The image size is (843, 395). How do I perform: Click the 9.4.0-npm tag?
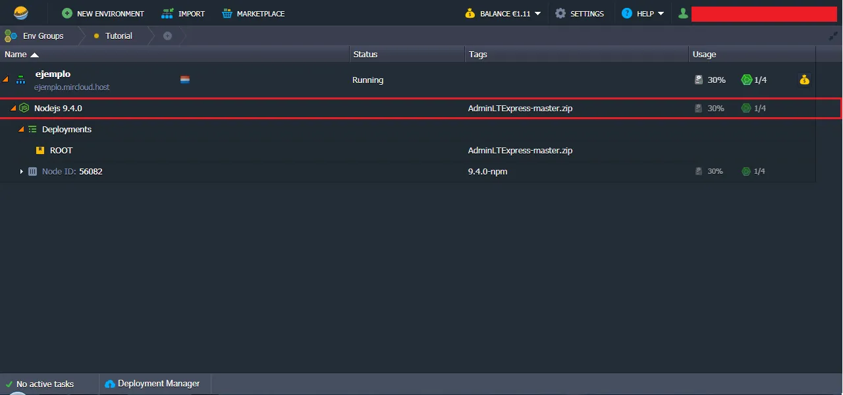[487, 171]
